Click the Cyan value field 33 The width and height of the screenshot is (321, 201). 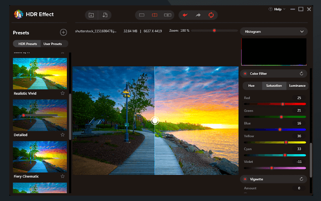299,149
